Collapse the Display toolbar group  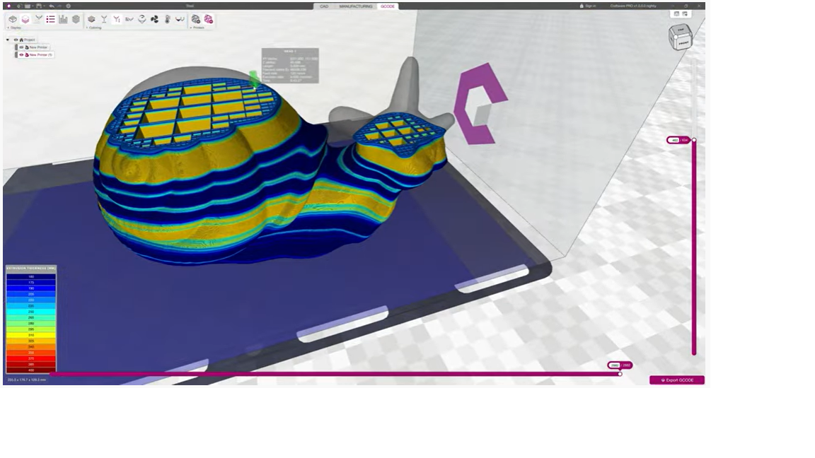pyautogui.click(x=8, y=28)
